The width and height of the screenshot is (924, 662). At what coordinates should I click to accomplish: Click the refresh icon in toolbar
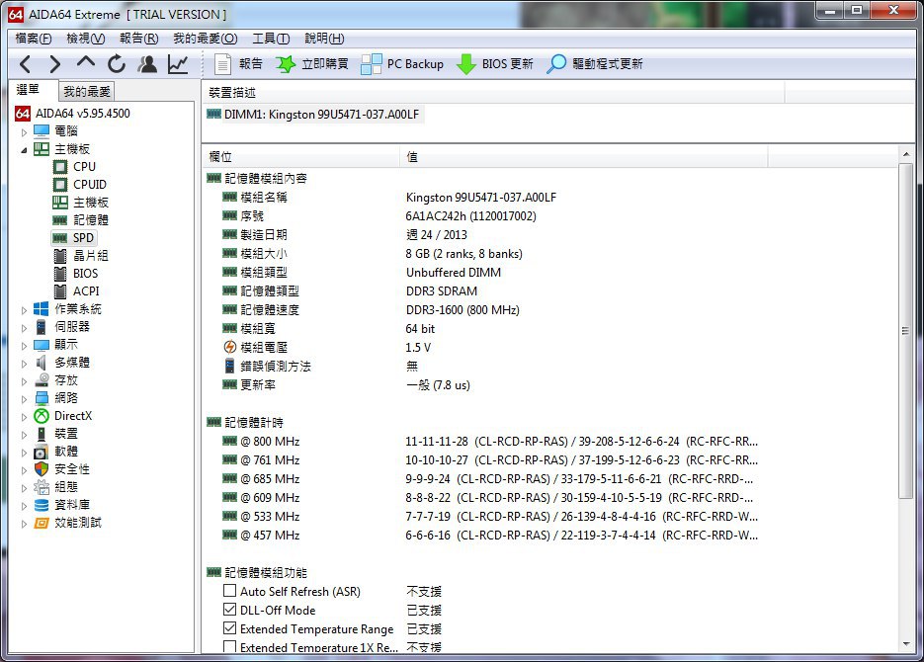click(117, 64)
